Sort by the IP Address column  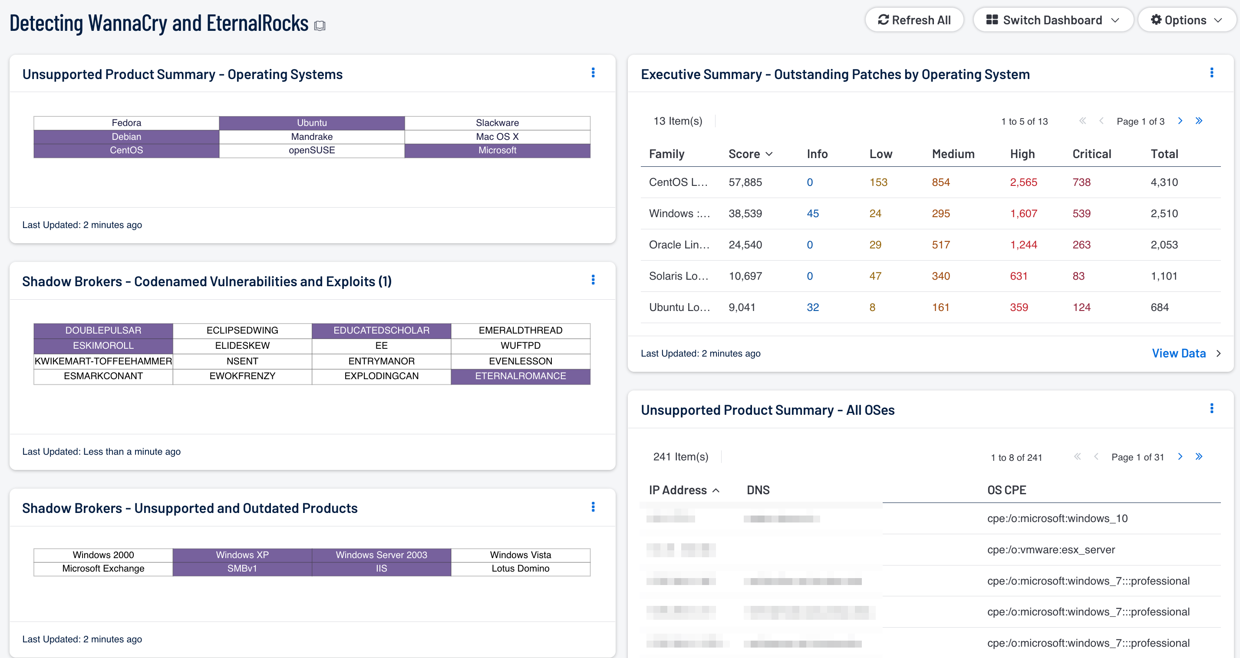[x=684, y=490]
